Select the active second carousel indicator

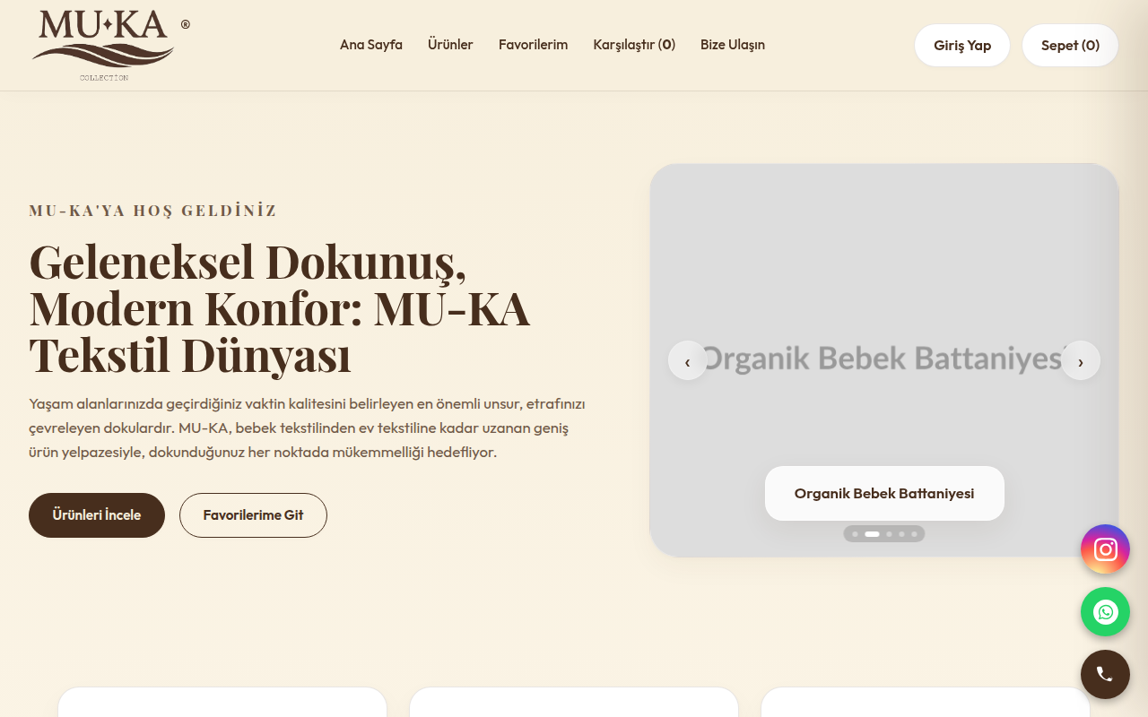(872, 534)
